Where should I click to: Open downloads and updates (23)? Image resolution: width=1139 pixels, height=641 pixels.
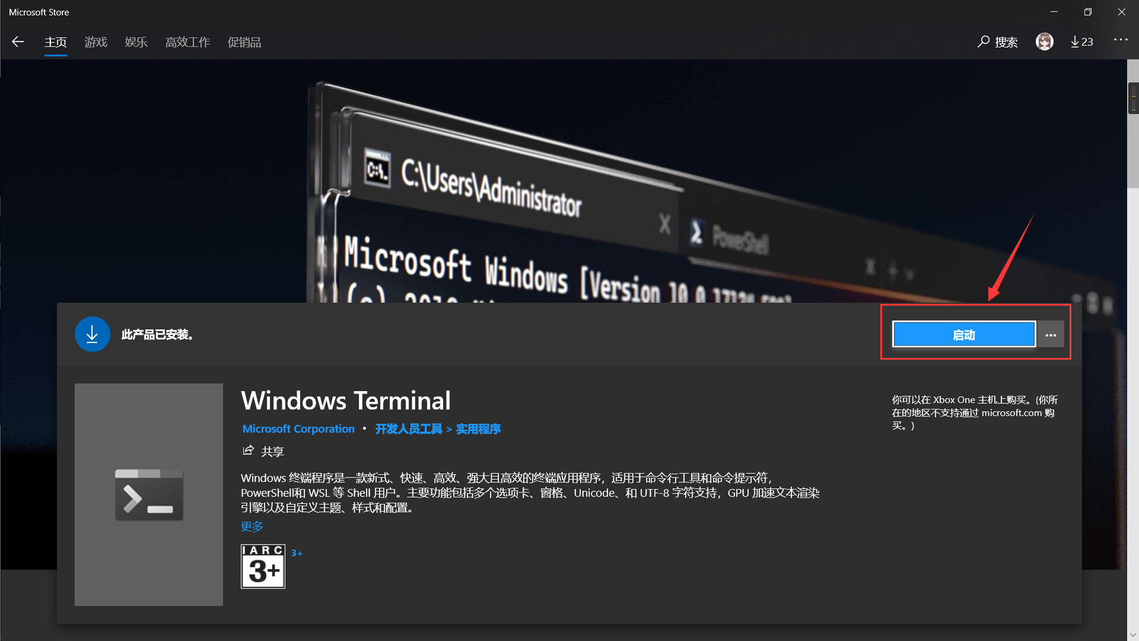click(x=1081, y=42)
